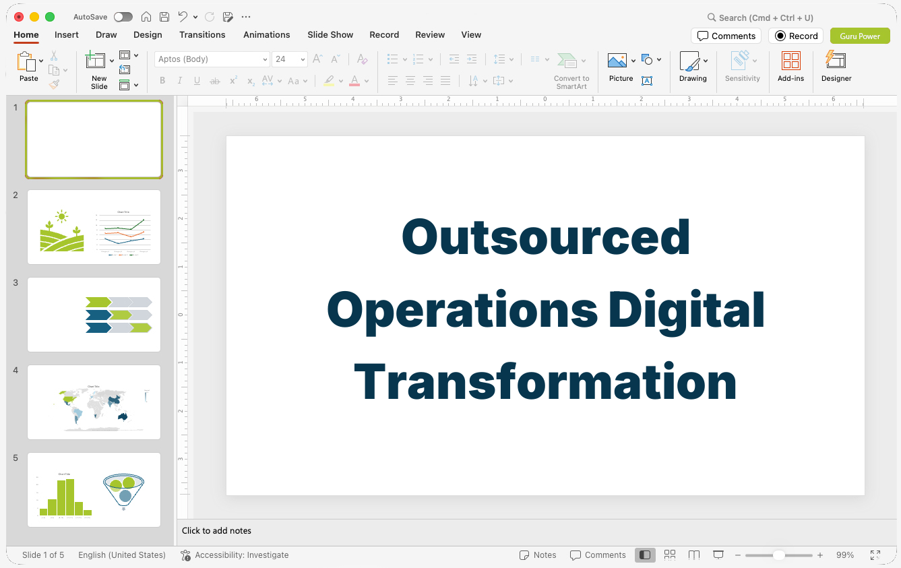Screen dimensions: 901x568
Task: Click the Clear Formatting eraser icon
Action: (363, 59)
